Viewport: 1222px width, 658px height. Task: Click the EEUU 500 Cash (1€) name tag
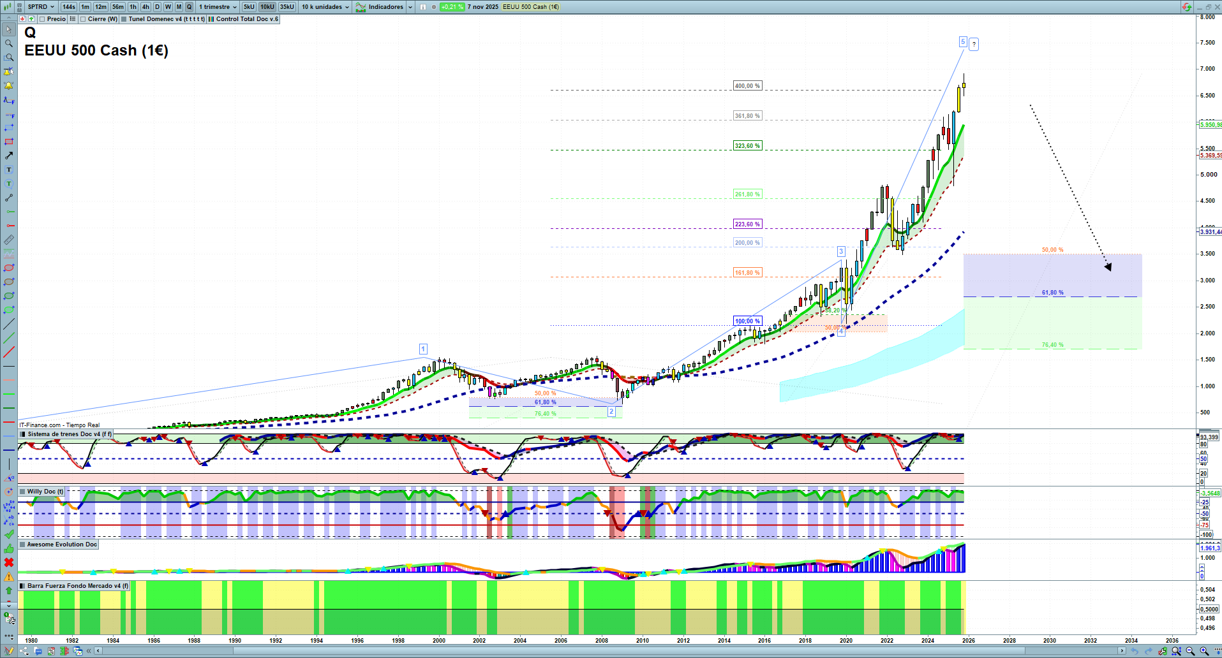coord(530,7)
